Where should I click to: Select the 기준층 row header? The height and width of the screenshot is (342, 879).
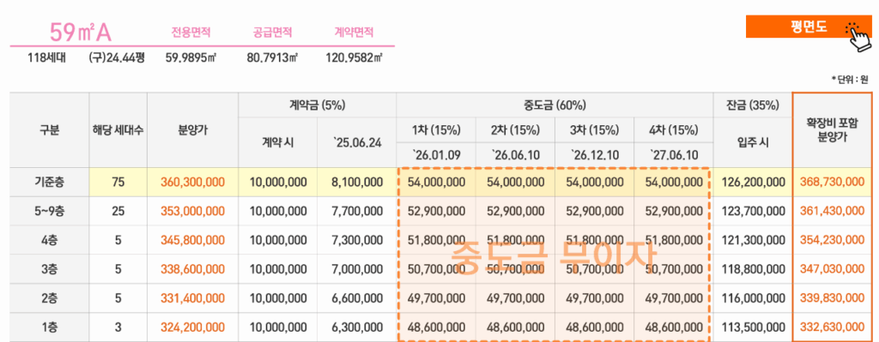tap(49, 182)
